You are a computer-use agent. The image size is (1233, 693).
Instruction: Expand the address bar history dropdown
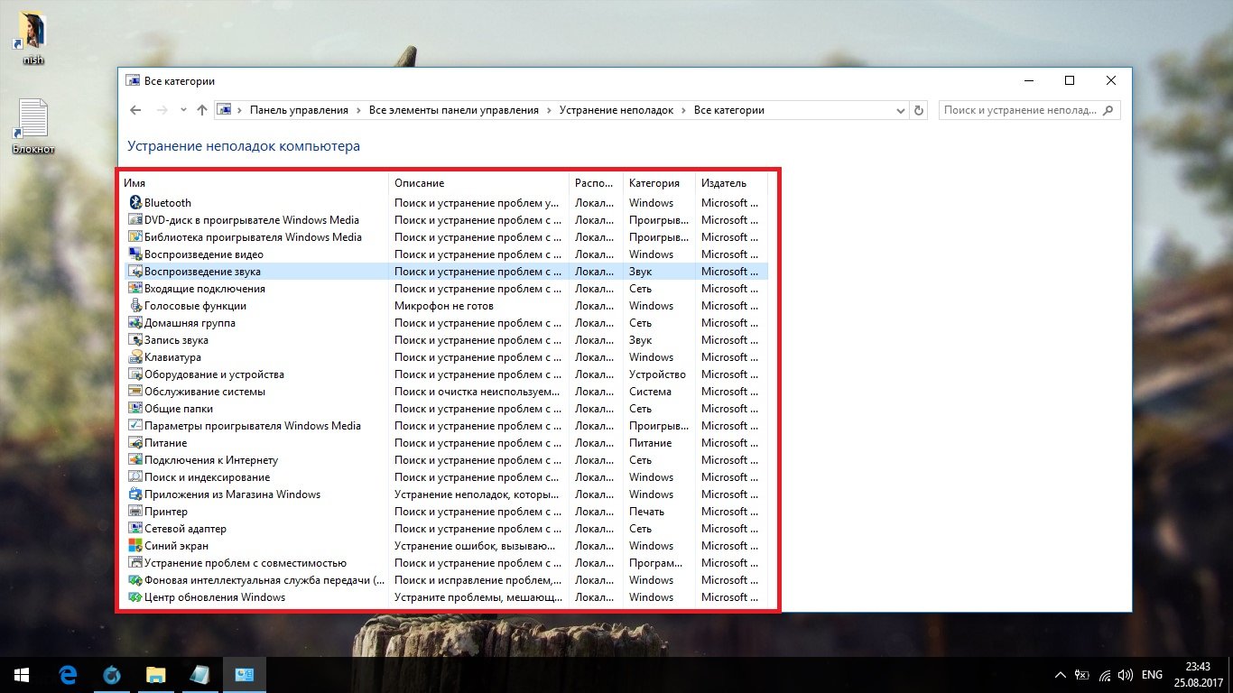pyautogui.click(x=901, y=110)
